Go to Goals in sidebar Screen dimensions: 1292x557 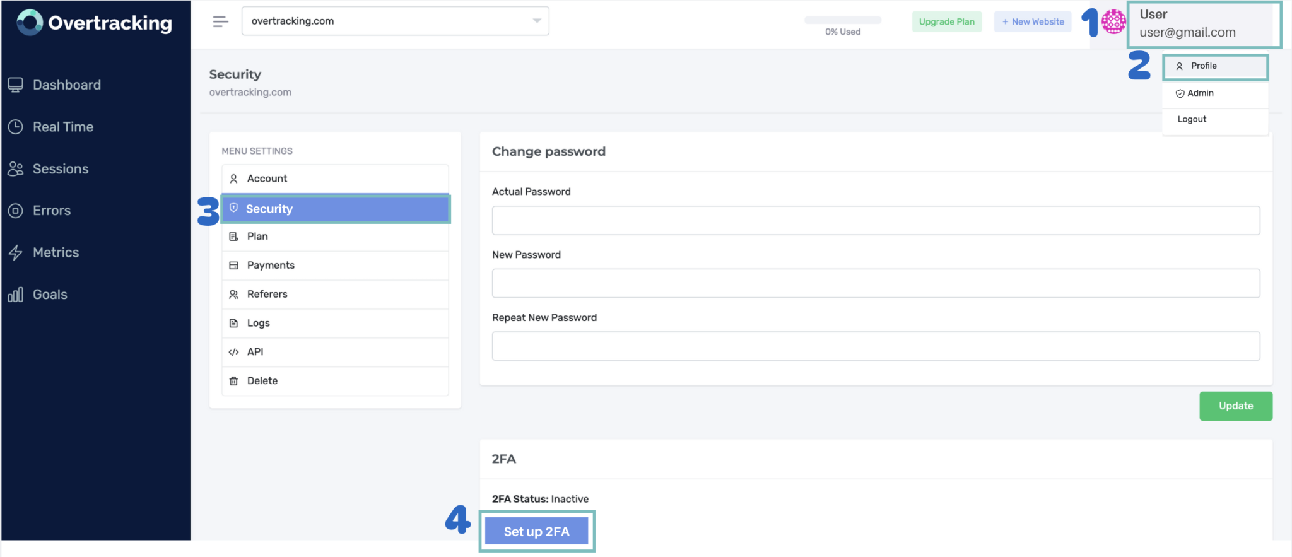pyautogui.click(x=37, y=295)
